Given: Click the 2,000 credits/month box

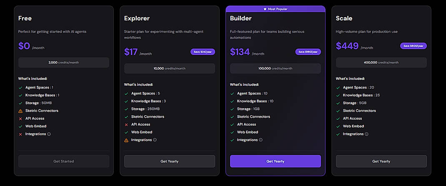Looking at the screenshot, I should [64, 62].
